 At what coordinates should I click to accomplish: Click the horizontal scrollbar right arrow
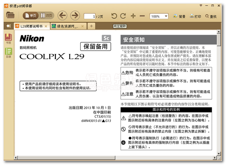click(215, 158)
